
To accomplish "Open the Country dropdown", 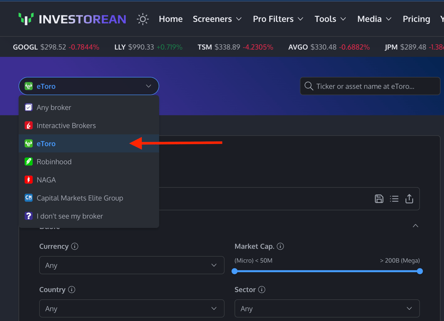I will tap(132, 308).
